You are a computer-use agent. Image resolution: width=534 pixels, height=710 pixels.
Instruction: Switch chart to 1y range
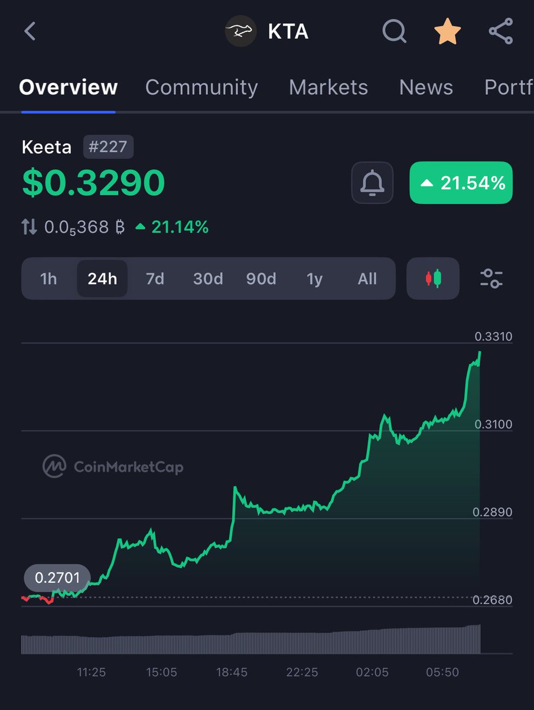[x=314, y=278]
